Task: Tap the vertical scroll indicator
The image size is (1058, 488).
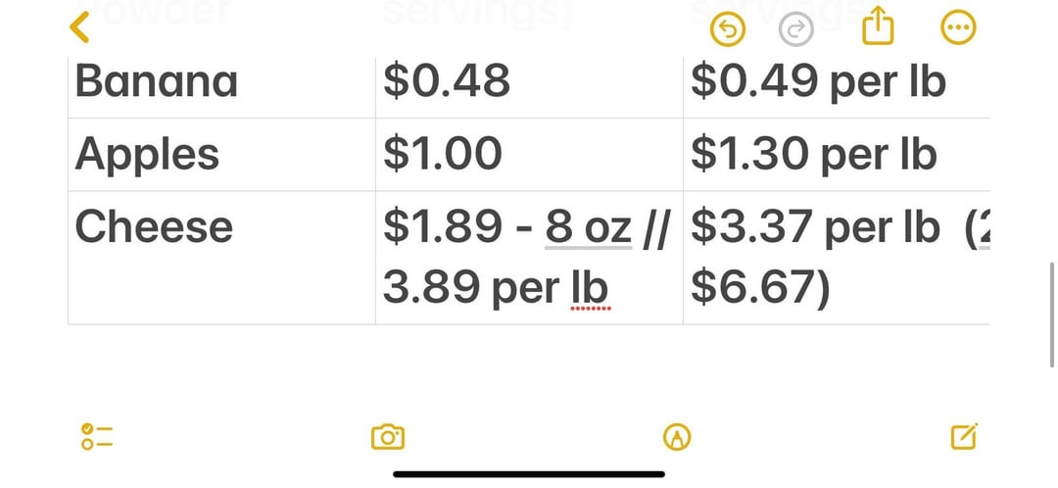Action: tap(1051, 315)
